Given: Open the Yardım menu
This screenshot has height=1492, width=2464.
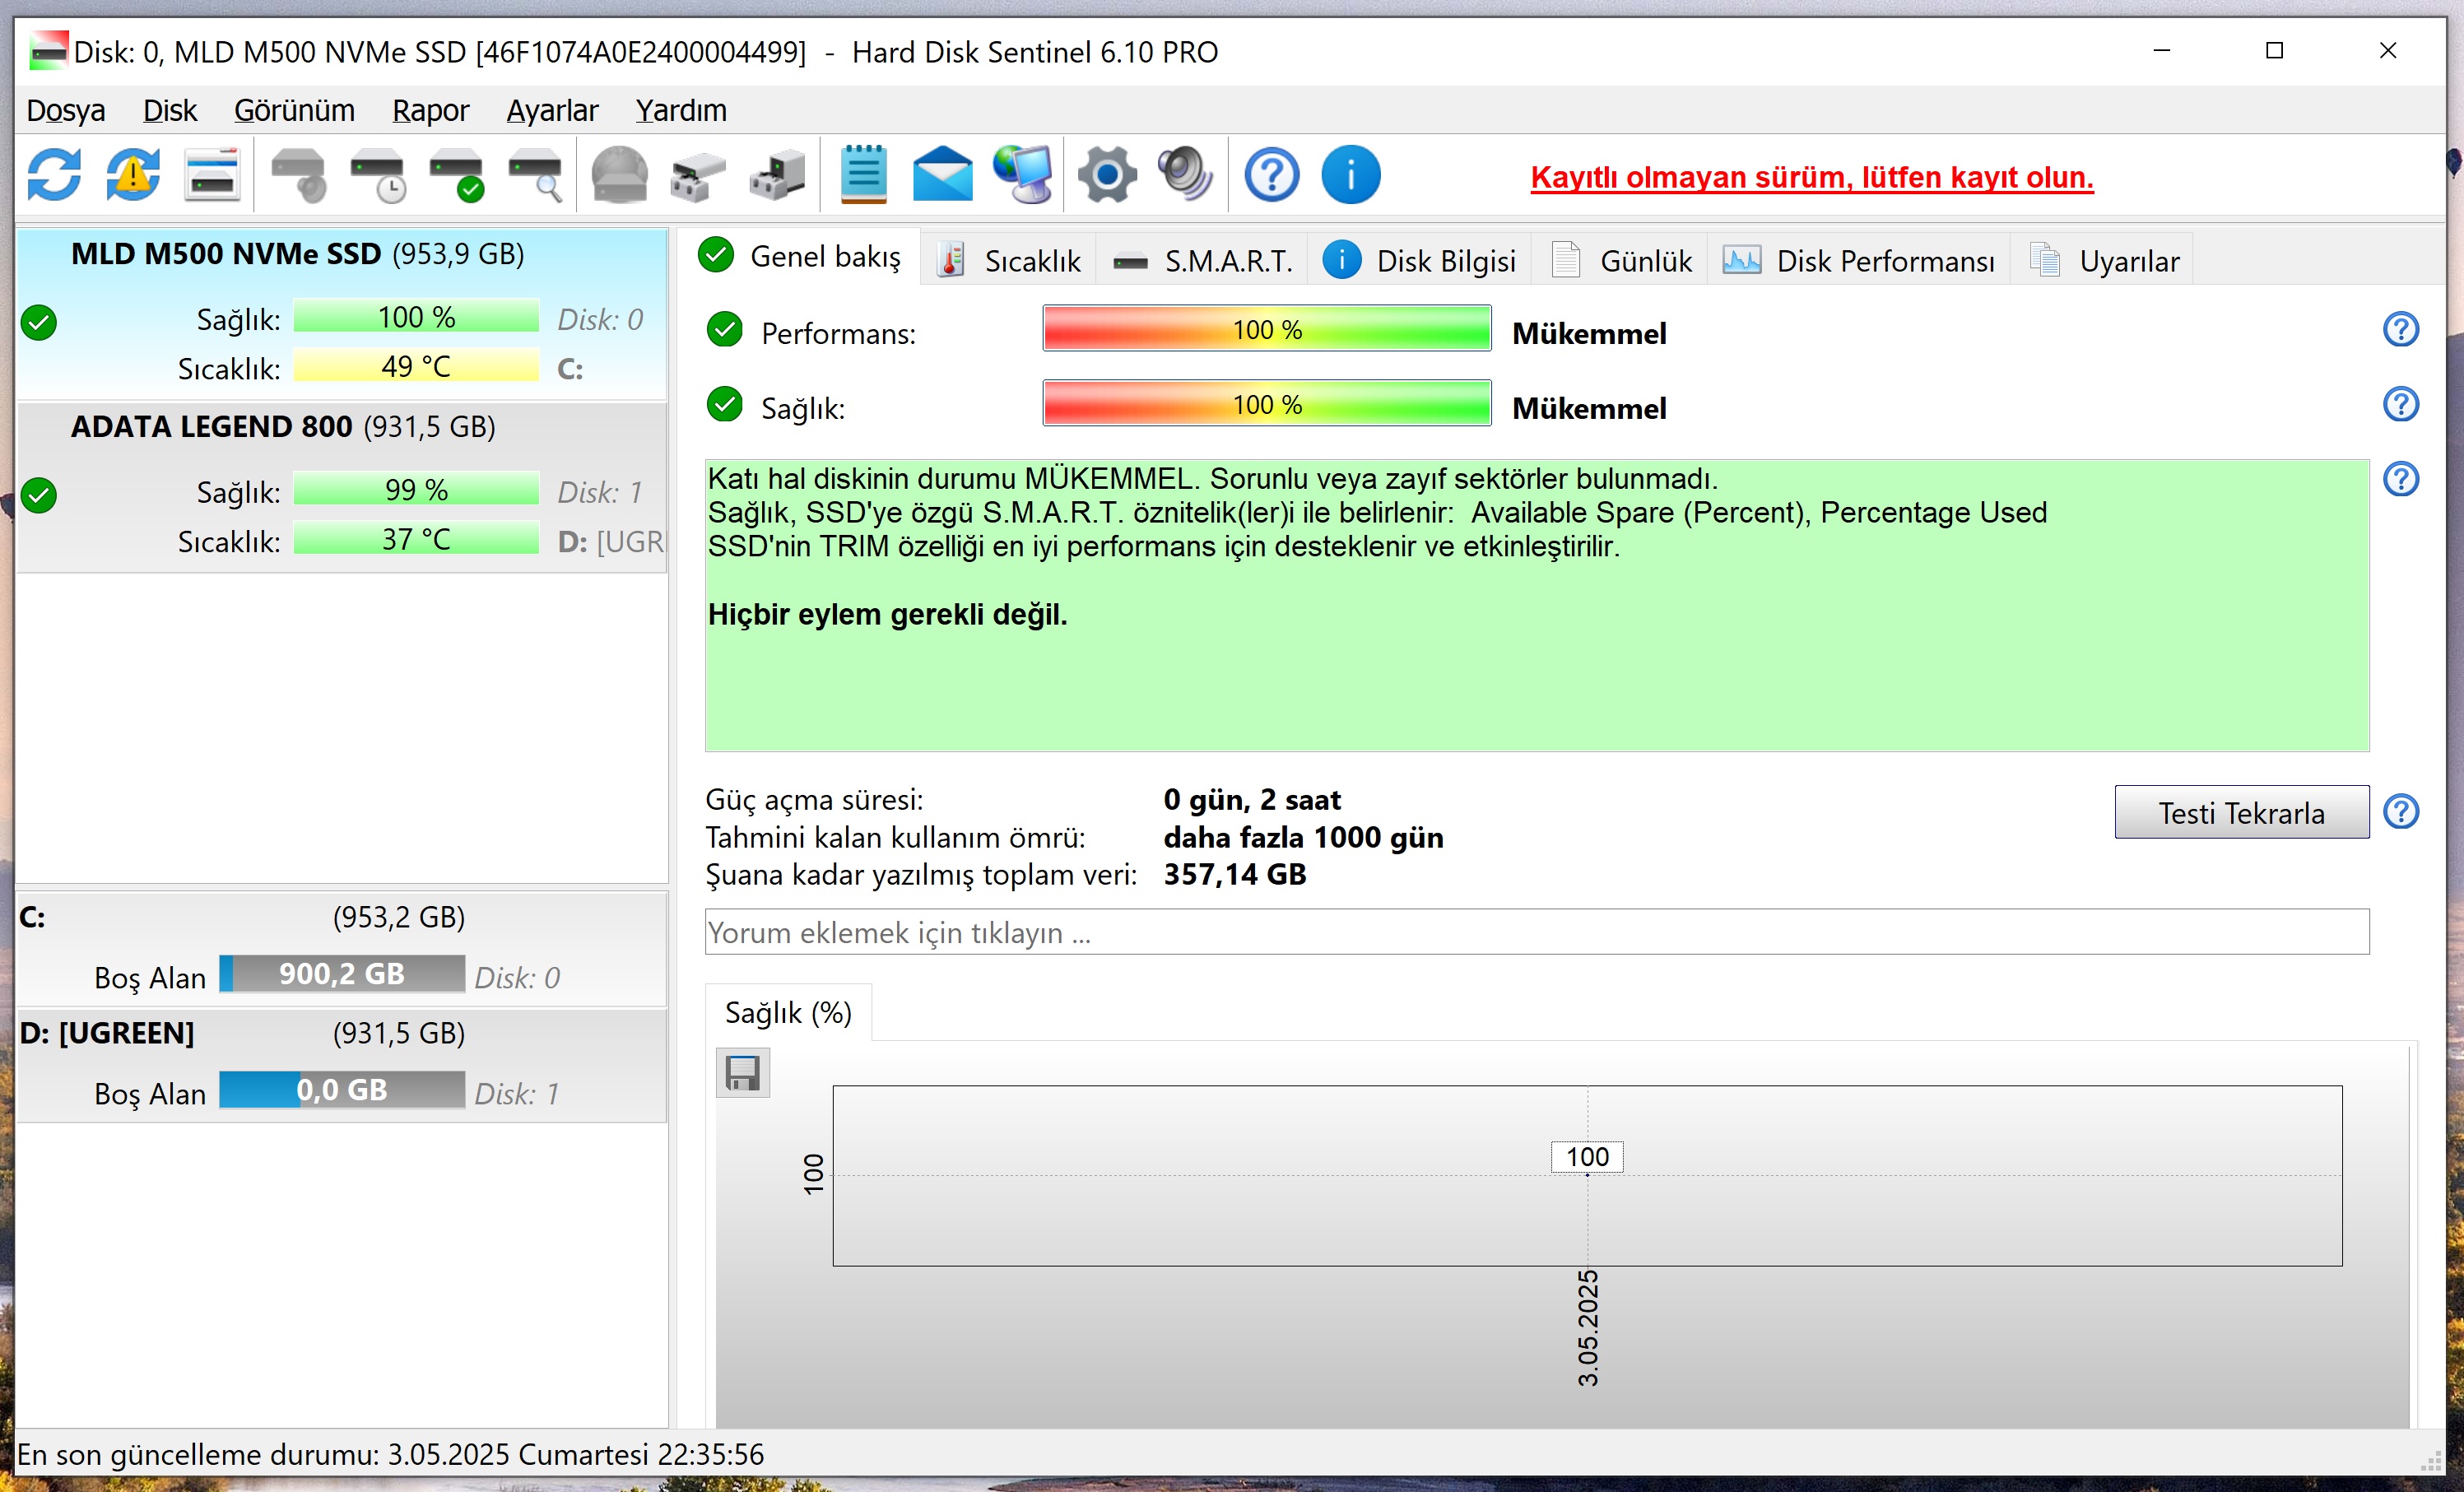Looking at the screenshot, I should [681, 110].
